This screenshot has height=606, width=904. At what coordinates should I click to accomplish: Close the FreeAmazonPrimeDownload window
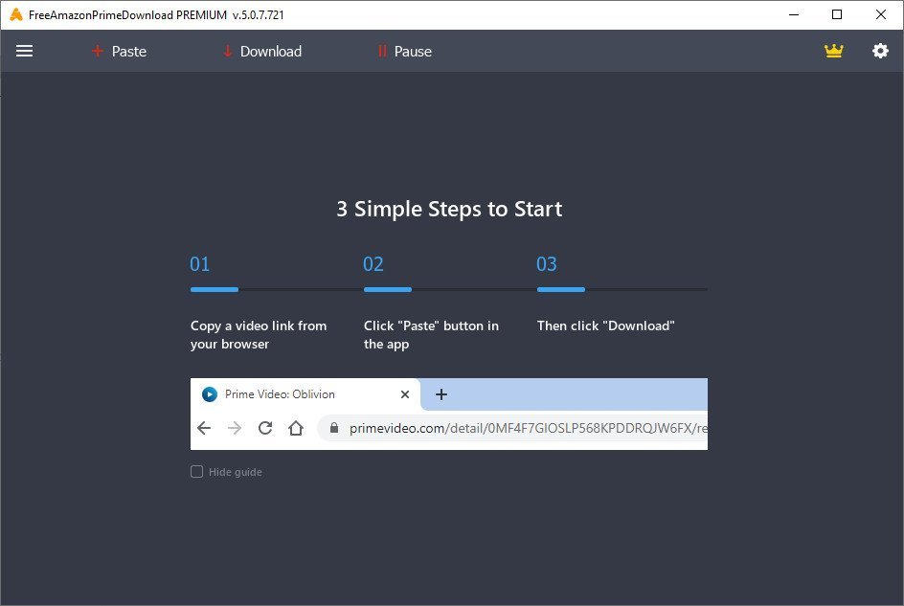coord(881,15)
